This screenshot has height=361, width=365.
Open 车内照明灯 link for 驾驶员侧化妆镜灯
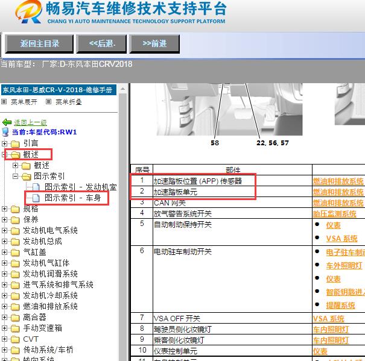(x=331, y=330)
